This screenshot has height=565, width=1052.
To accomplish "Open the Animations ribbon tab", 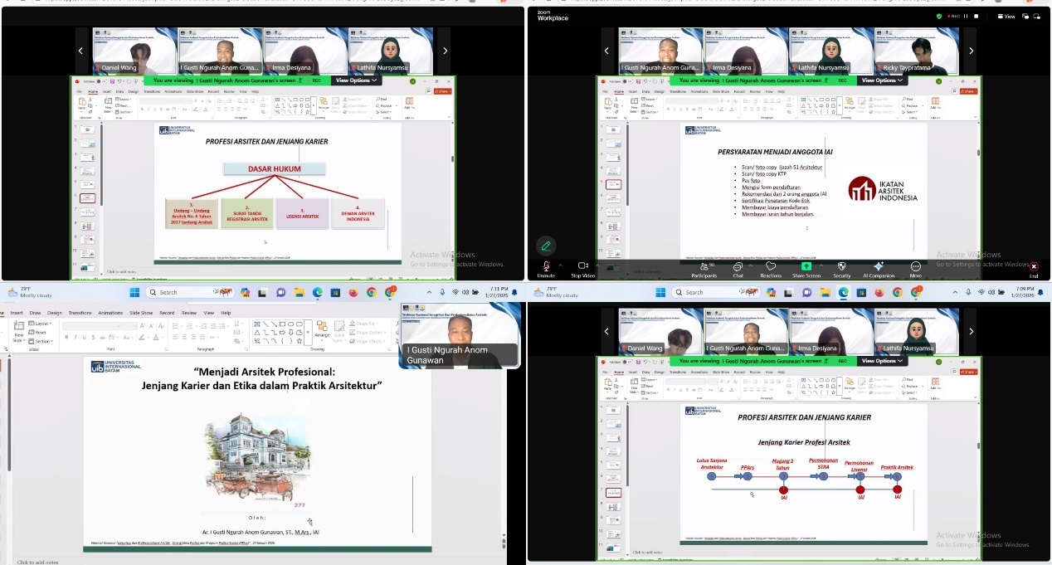I will click(110, 313).
